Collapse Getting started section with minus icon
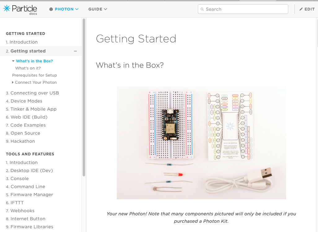This screenshot has width=318, height=232. tap(76, 51)
